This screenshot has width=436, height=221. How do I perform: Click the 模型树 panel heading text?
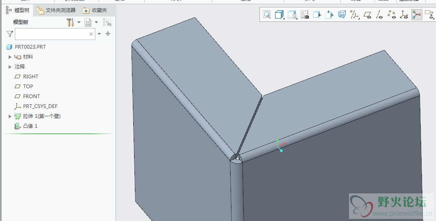tap(21, 22)
